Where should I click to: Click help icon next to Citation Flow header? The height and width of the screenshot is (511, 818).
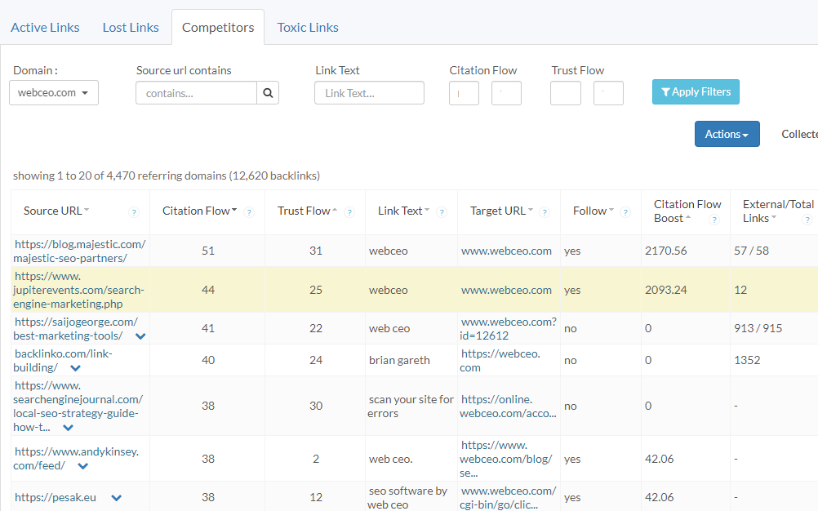pos(249,212)
